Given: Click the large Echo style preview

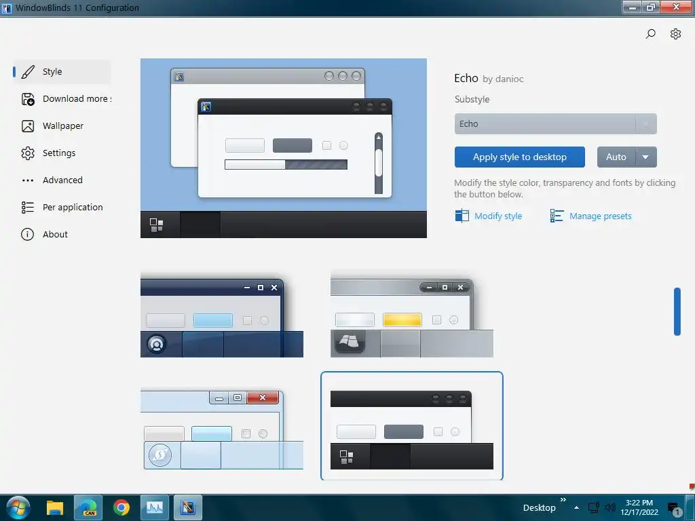Looking at the screenshot, I should (x=284, y=149).
